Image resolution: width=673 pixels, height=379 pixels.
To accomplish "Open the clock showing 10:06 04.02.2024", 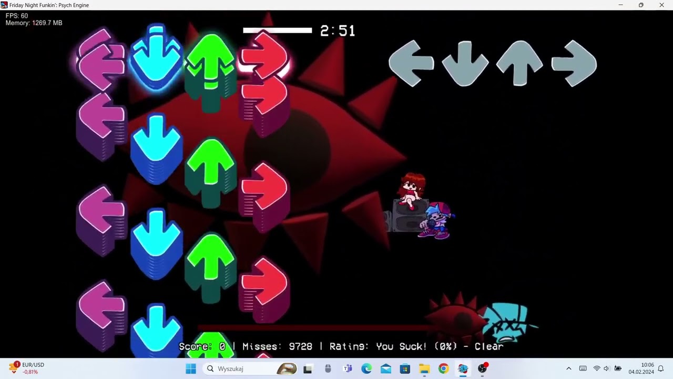I will tap(641, 368).
